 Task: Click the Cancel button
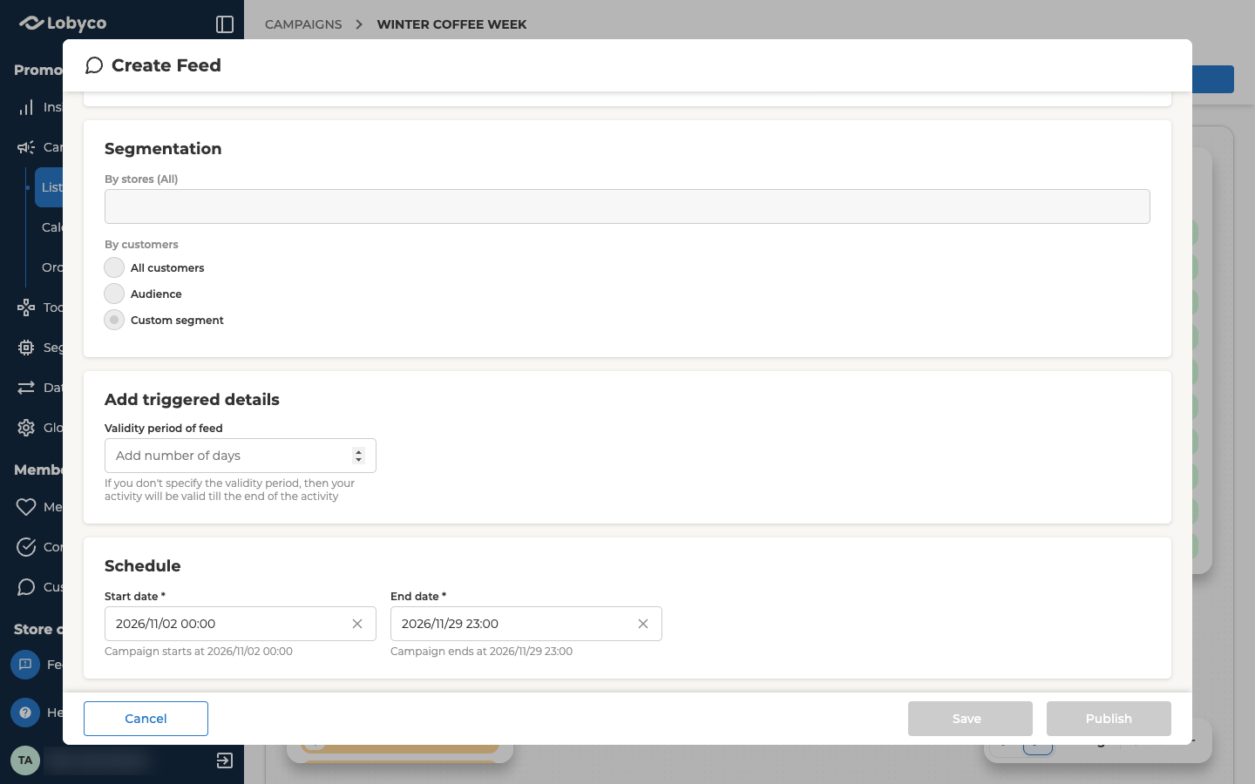pos(146,719)
